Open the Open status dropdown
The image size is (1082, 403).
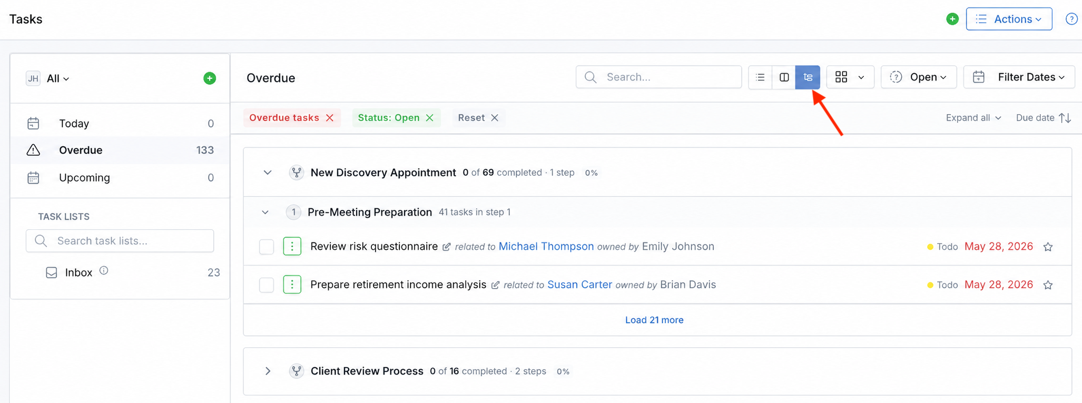(919, 77)
